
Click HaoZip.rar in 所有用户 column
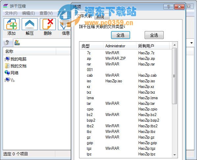(x=147, y=64)
